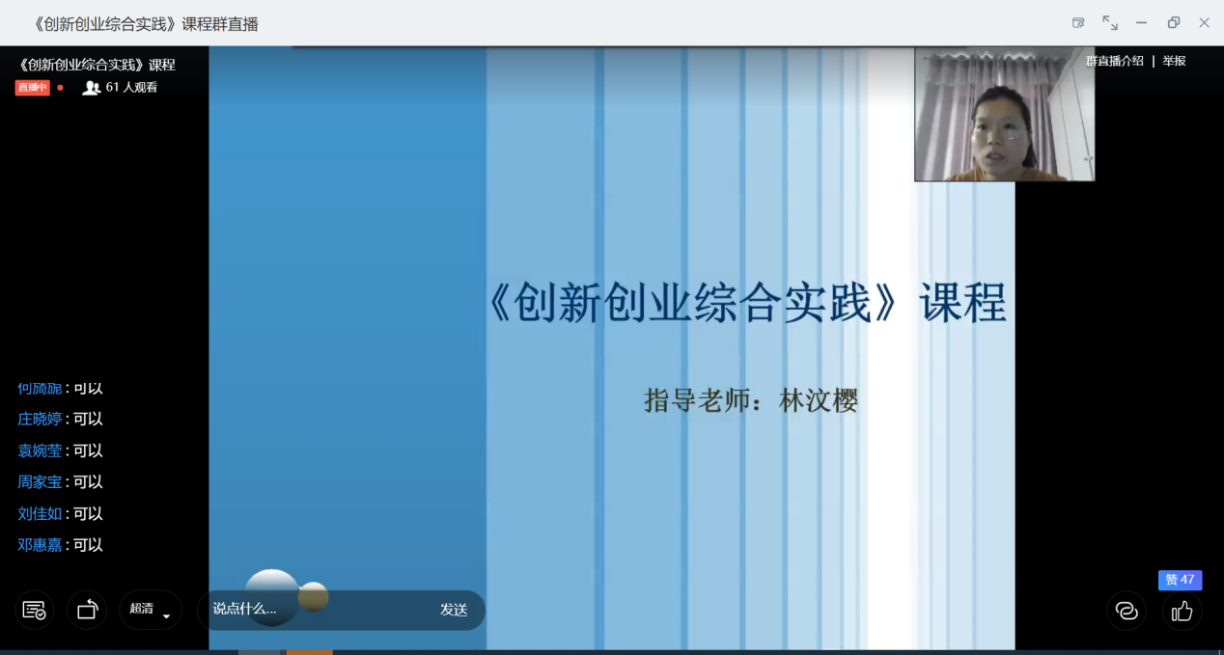Viewport: 1224px width, 655px height.
Task: Click the red 直播中 live badge
Action: pos(32,88)
